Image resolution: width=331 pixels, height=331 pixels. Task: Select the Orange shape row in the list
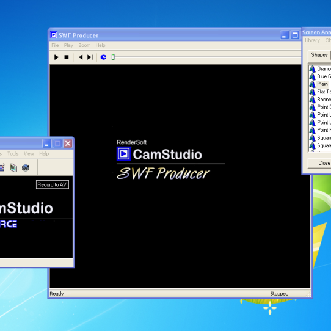(x=320, y=69)
